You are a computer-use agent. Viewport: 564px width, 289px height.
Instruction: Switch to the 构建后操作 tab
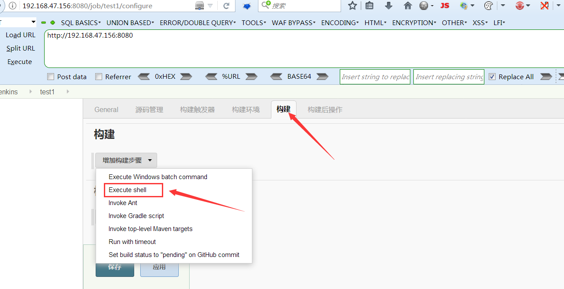pos(325,109)
